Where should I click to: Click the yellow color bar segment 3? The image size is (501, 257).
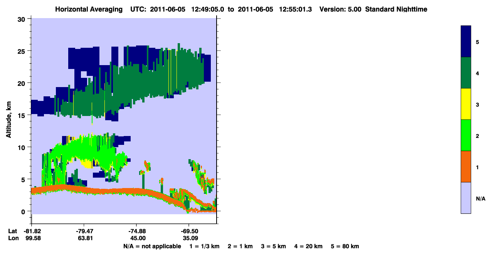pos(466,104)
